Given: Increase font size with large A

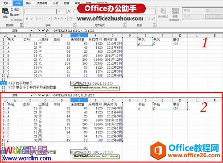Looking at the screenshot, I should pyautogui.click(x=69, y=11).
